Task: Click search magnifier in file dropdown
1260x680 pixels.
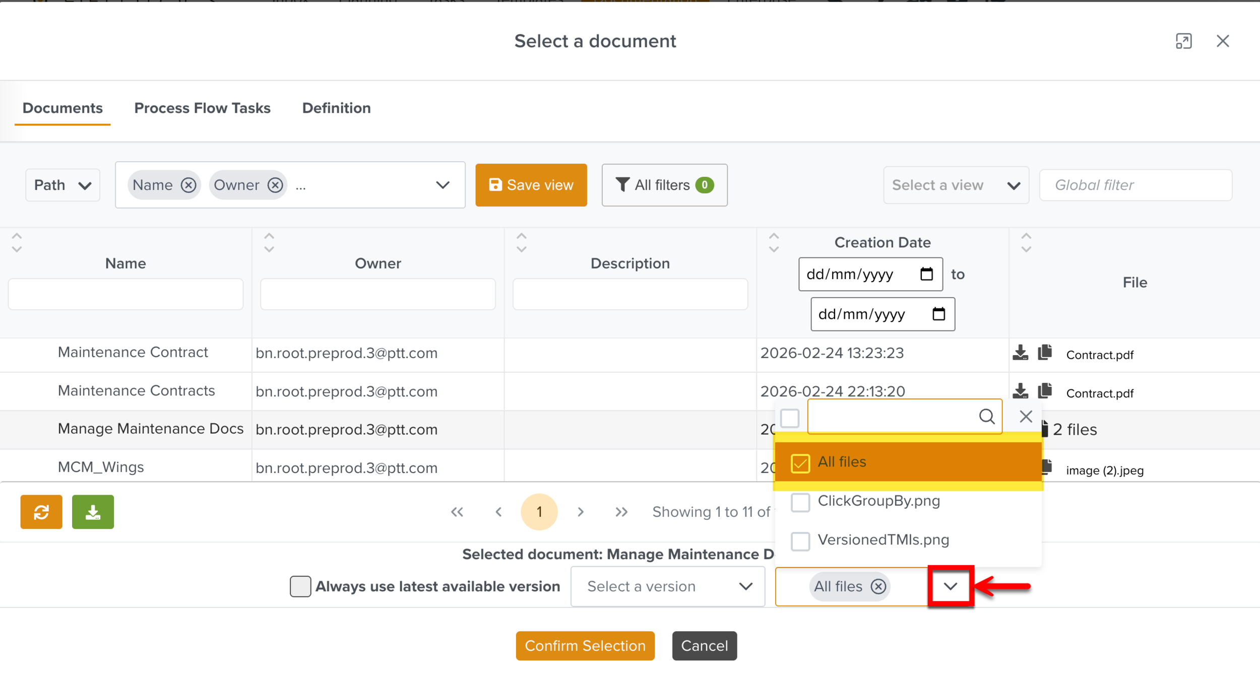Action: (x=986, y=417)
